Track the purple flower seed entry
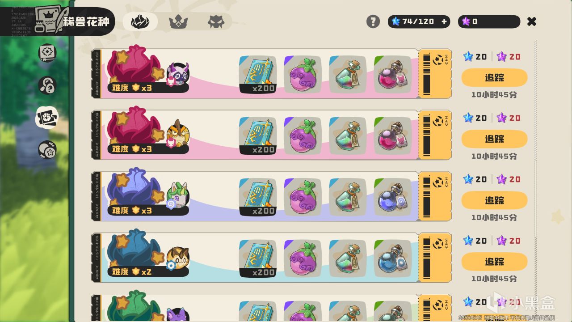 point(494,200)
